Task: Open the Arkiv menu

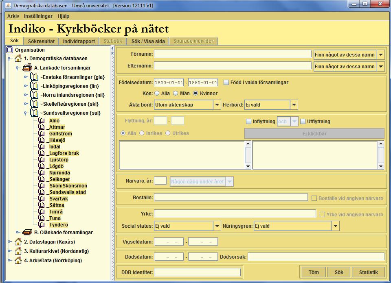Action: click(x=13, y=16)
